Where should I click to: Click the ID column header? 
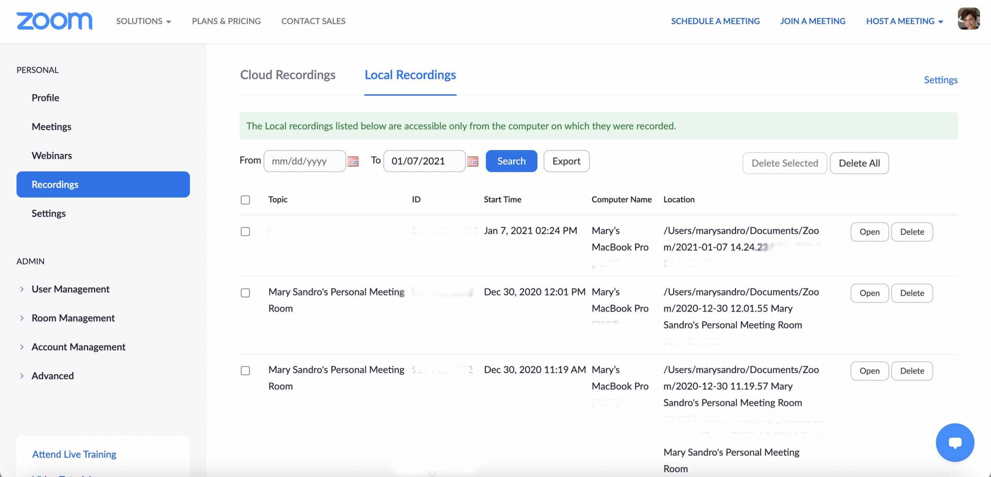pos(416,199)
